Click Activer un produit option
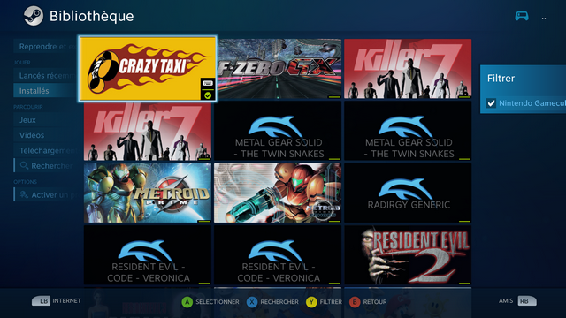The image size is (566, 318). click(x=45, y=194)
